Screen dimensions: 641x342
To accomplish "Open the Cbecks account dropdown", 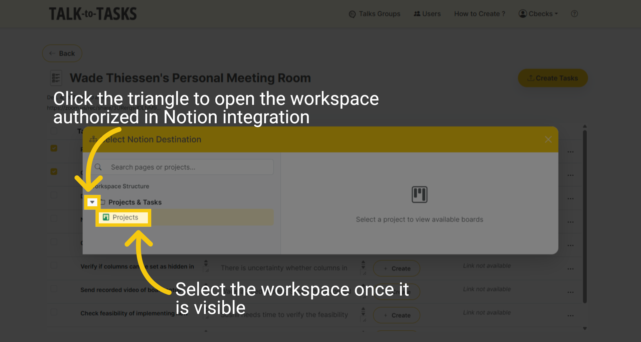I will [x=538, y=14].
